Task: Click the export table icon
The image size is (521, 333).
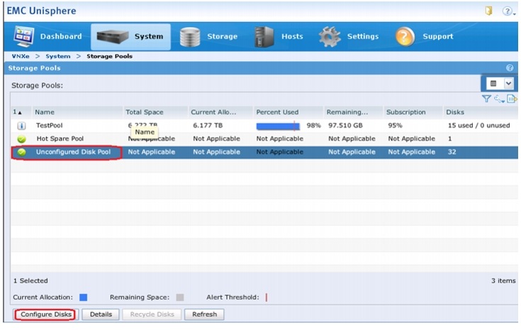Action: click(512, 99)
